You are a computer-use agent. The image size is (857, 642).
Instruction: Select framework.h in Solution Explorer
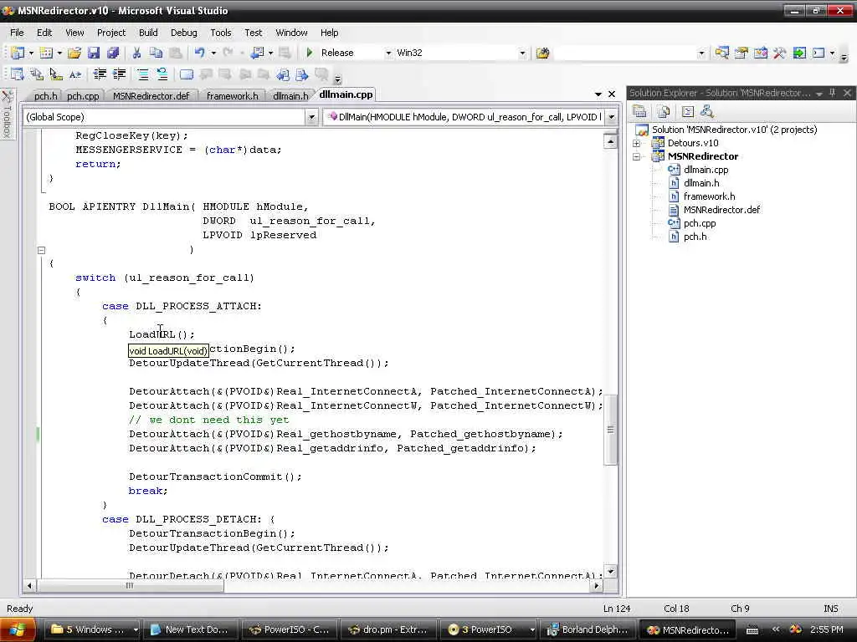click(x=709, y=196)
